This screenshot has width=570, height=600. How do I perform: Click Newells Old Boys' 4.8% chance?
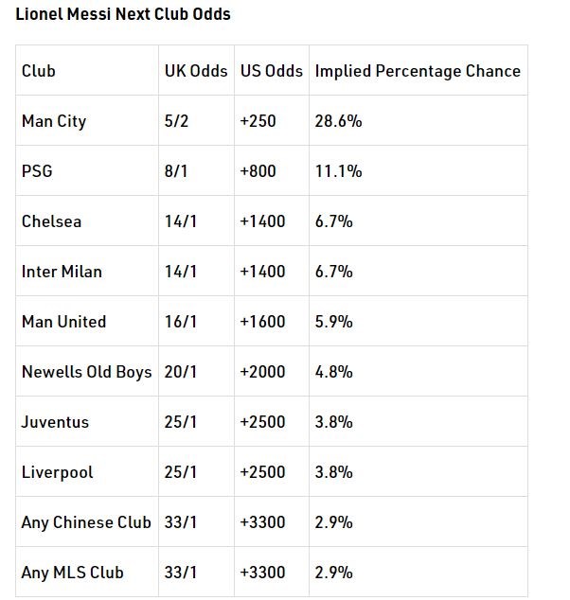pos(334,372)
